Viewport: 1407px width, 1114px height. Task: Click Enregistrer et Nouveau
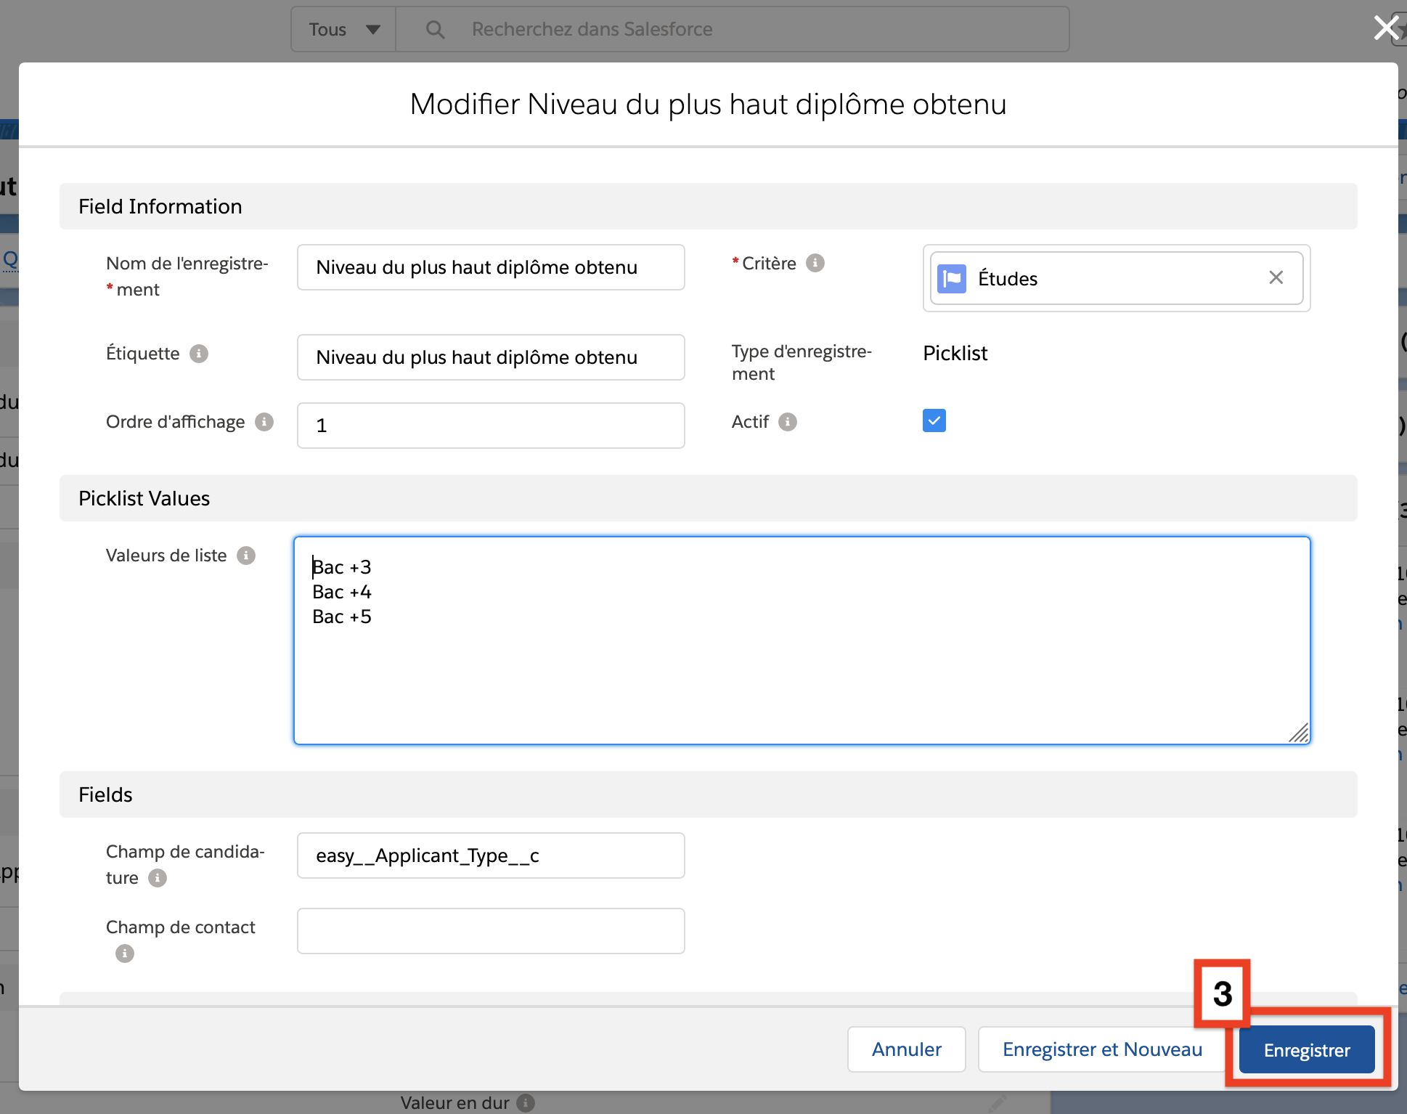coord(1101,1049)
